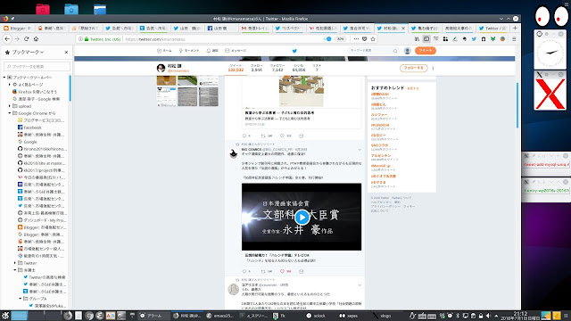Click the blue Twitter extension icon in toolbar

[x=474, y=39]
